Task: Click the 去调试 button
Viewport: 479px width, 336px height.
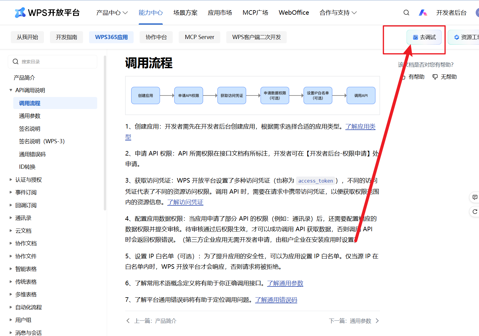Action: pos(424,37)
